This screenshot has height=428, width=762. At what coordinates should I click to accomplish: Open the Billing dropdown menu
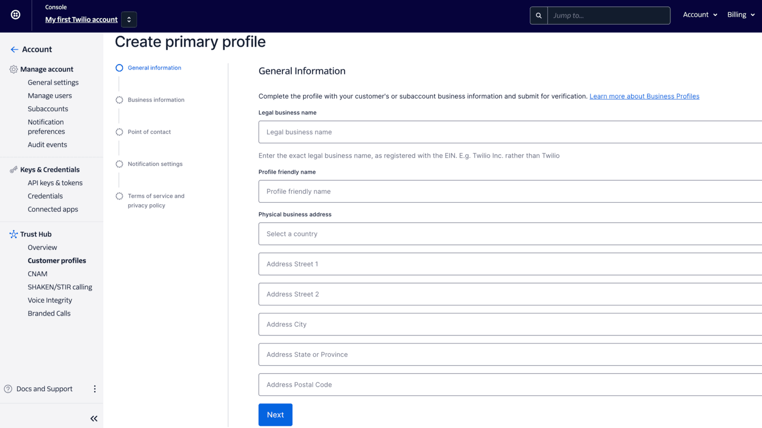click(741, 14)
